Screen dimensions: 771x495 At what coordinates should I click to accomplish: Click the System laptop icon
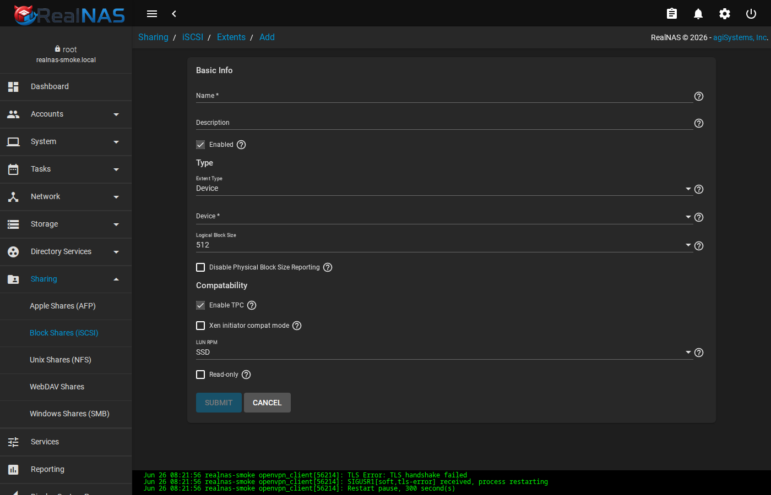13,142
